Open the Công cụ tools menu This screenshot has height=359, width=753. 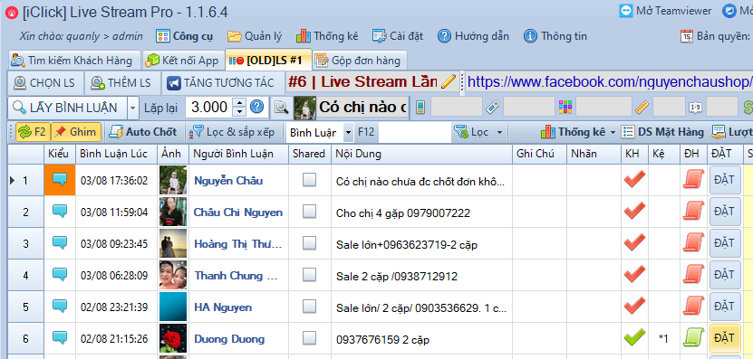(x=185, y=36)
